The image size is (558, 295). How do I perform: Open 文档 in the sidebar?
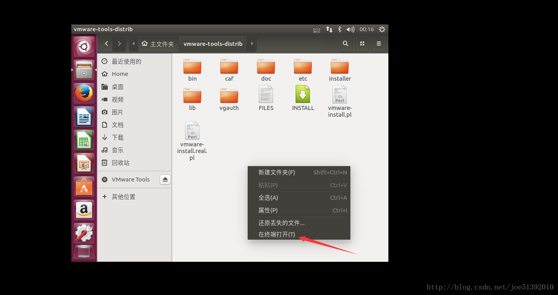[134, 125]
